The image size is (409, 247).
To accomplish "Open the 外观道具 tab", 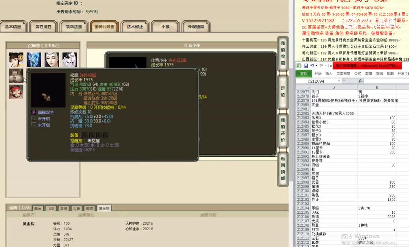I will coord(196,26).
